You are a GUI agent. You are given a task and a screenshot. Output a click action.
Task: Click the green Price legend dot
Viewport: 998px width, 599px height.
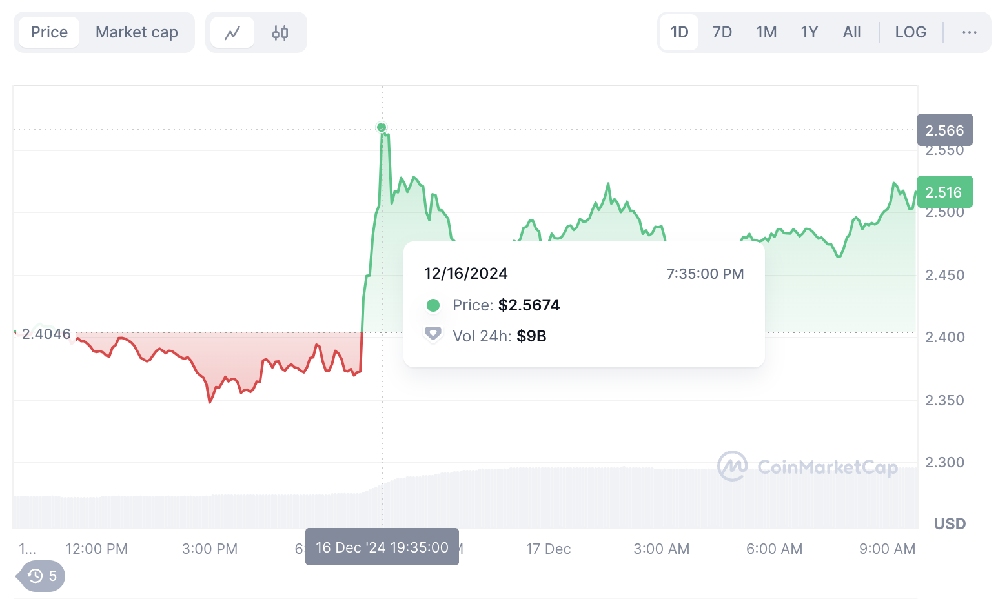[x=433, y=305]
